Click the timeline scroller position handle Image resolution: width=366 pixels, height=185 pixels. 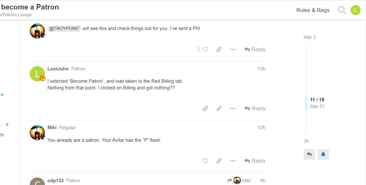pos(306,103)
